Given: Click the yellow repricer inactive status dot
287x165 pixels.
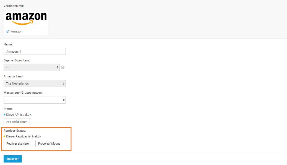Looking at the screenshot, I should coord(4,136).
